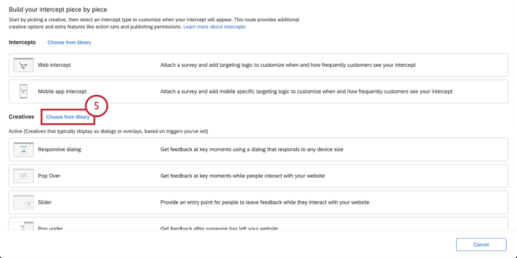Choose from library next to Creatives
This screenshot has height=258, width=517.
tap(68, 117)
